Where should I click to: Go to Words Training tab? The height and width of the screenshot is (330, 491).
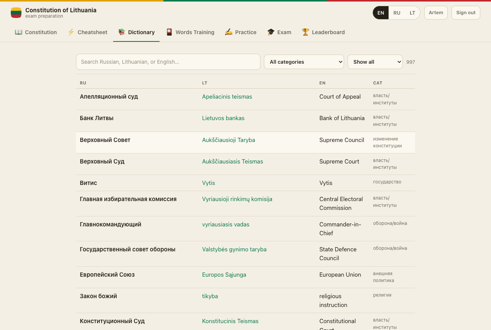coord(190,32)
